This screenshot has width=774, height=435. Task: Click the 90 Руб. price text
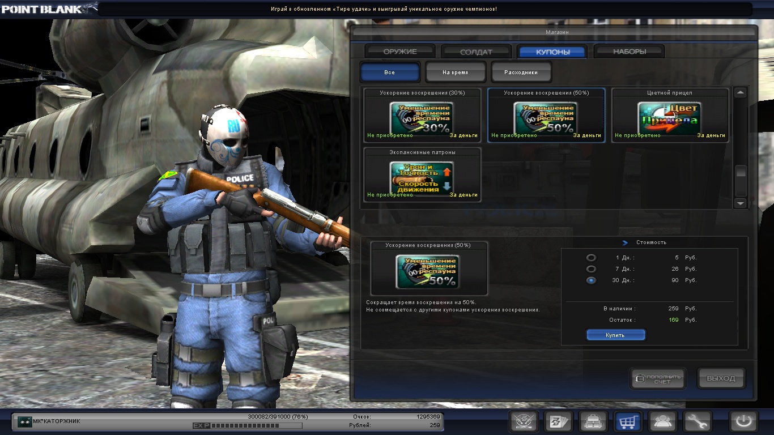pos(684,280)
